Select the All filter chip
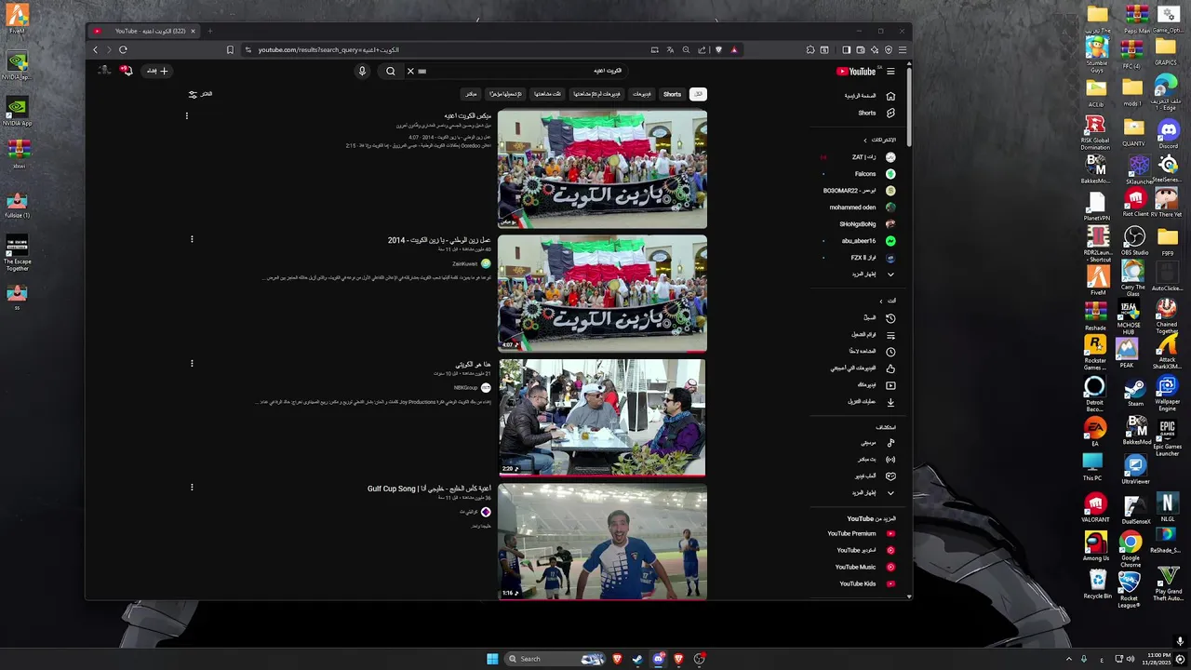 (x=698, y=94)
